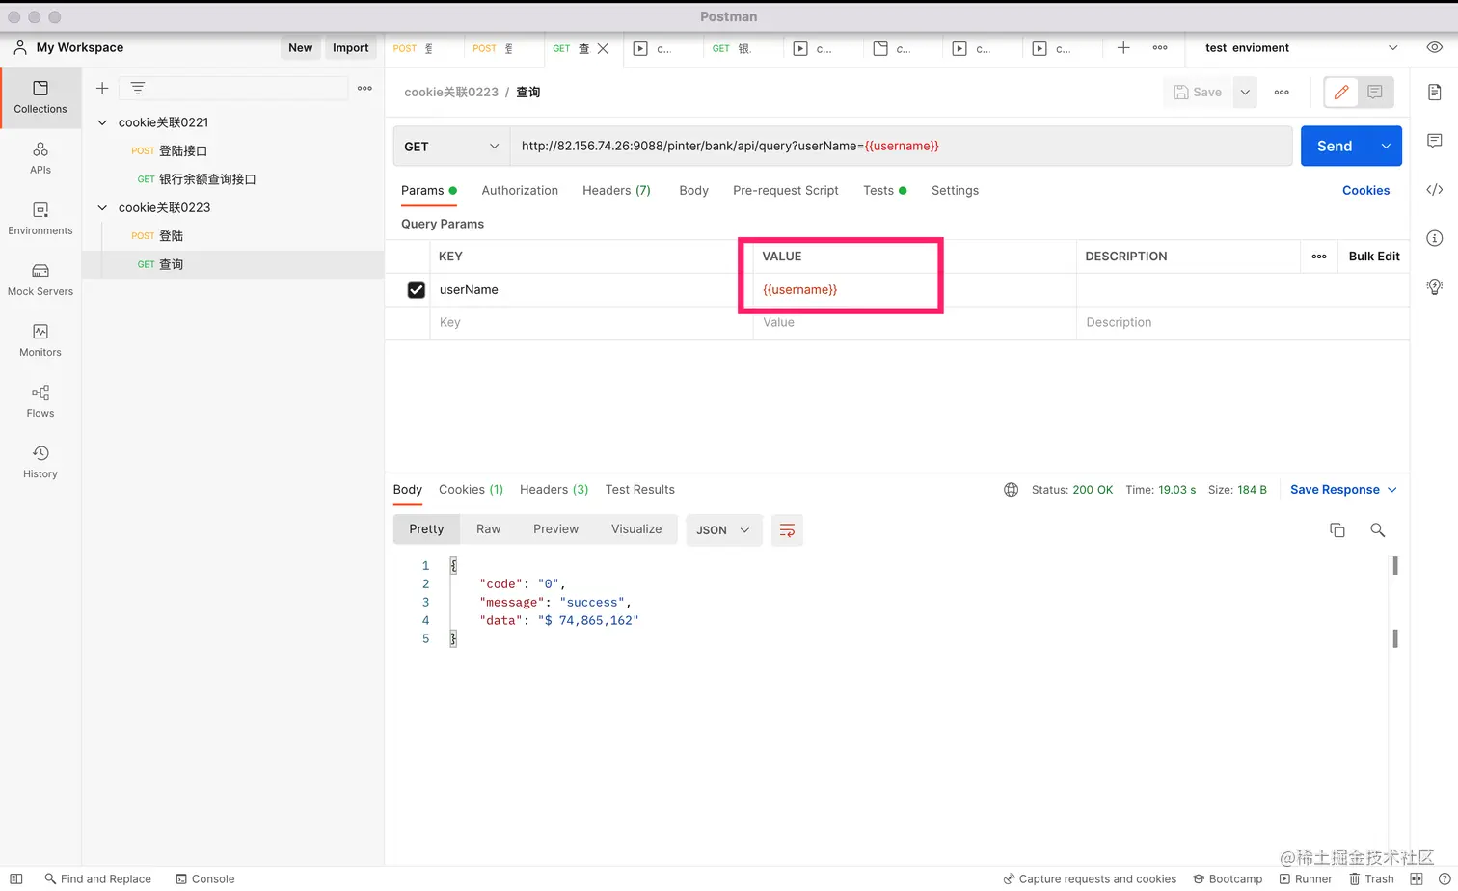
Task: Open the Collections sidebar section
Action: coord(40,97)
